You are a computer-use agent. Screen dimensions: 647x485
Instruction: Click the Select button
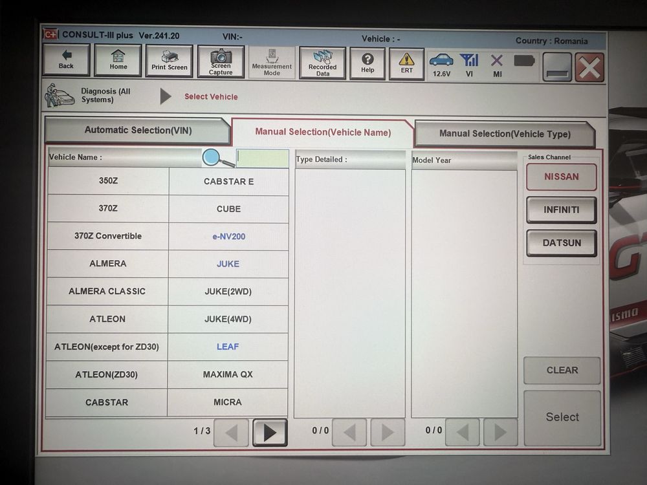click(x=562, y=417)
